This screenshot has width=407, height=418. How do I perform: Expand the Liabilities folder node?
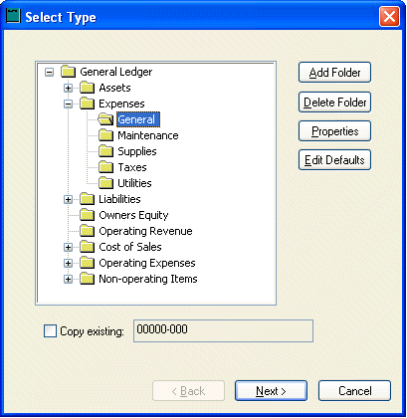point(68,199)
